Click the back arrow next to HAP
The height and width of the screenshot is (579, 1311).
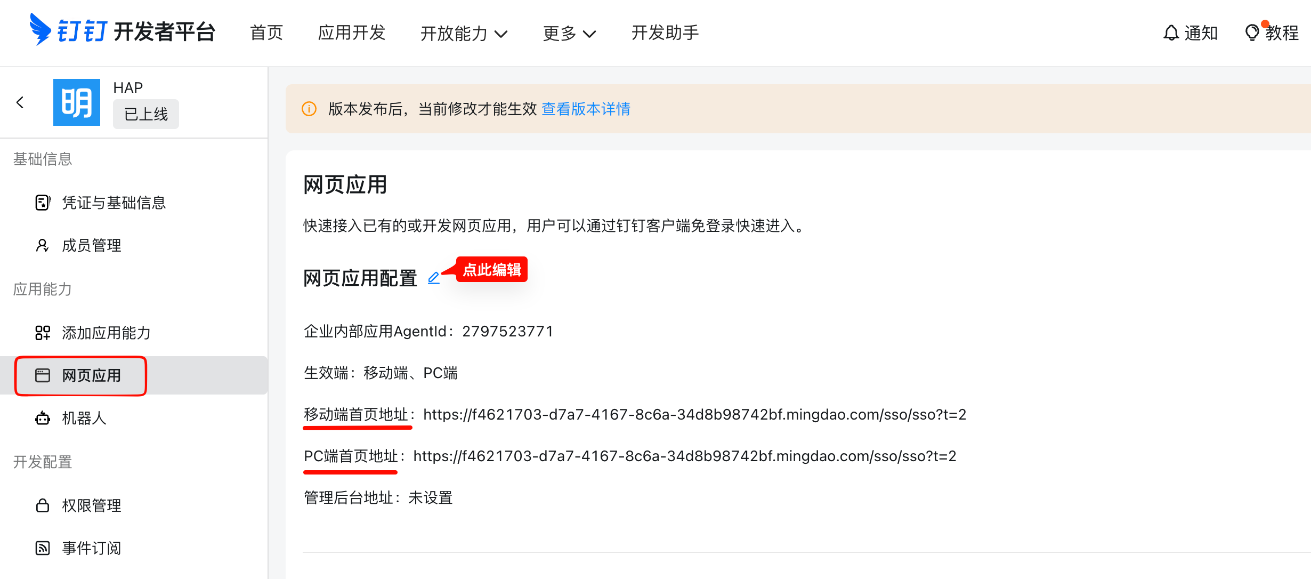20,102
